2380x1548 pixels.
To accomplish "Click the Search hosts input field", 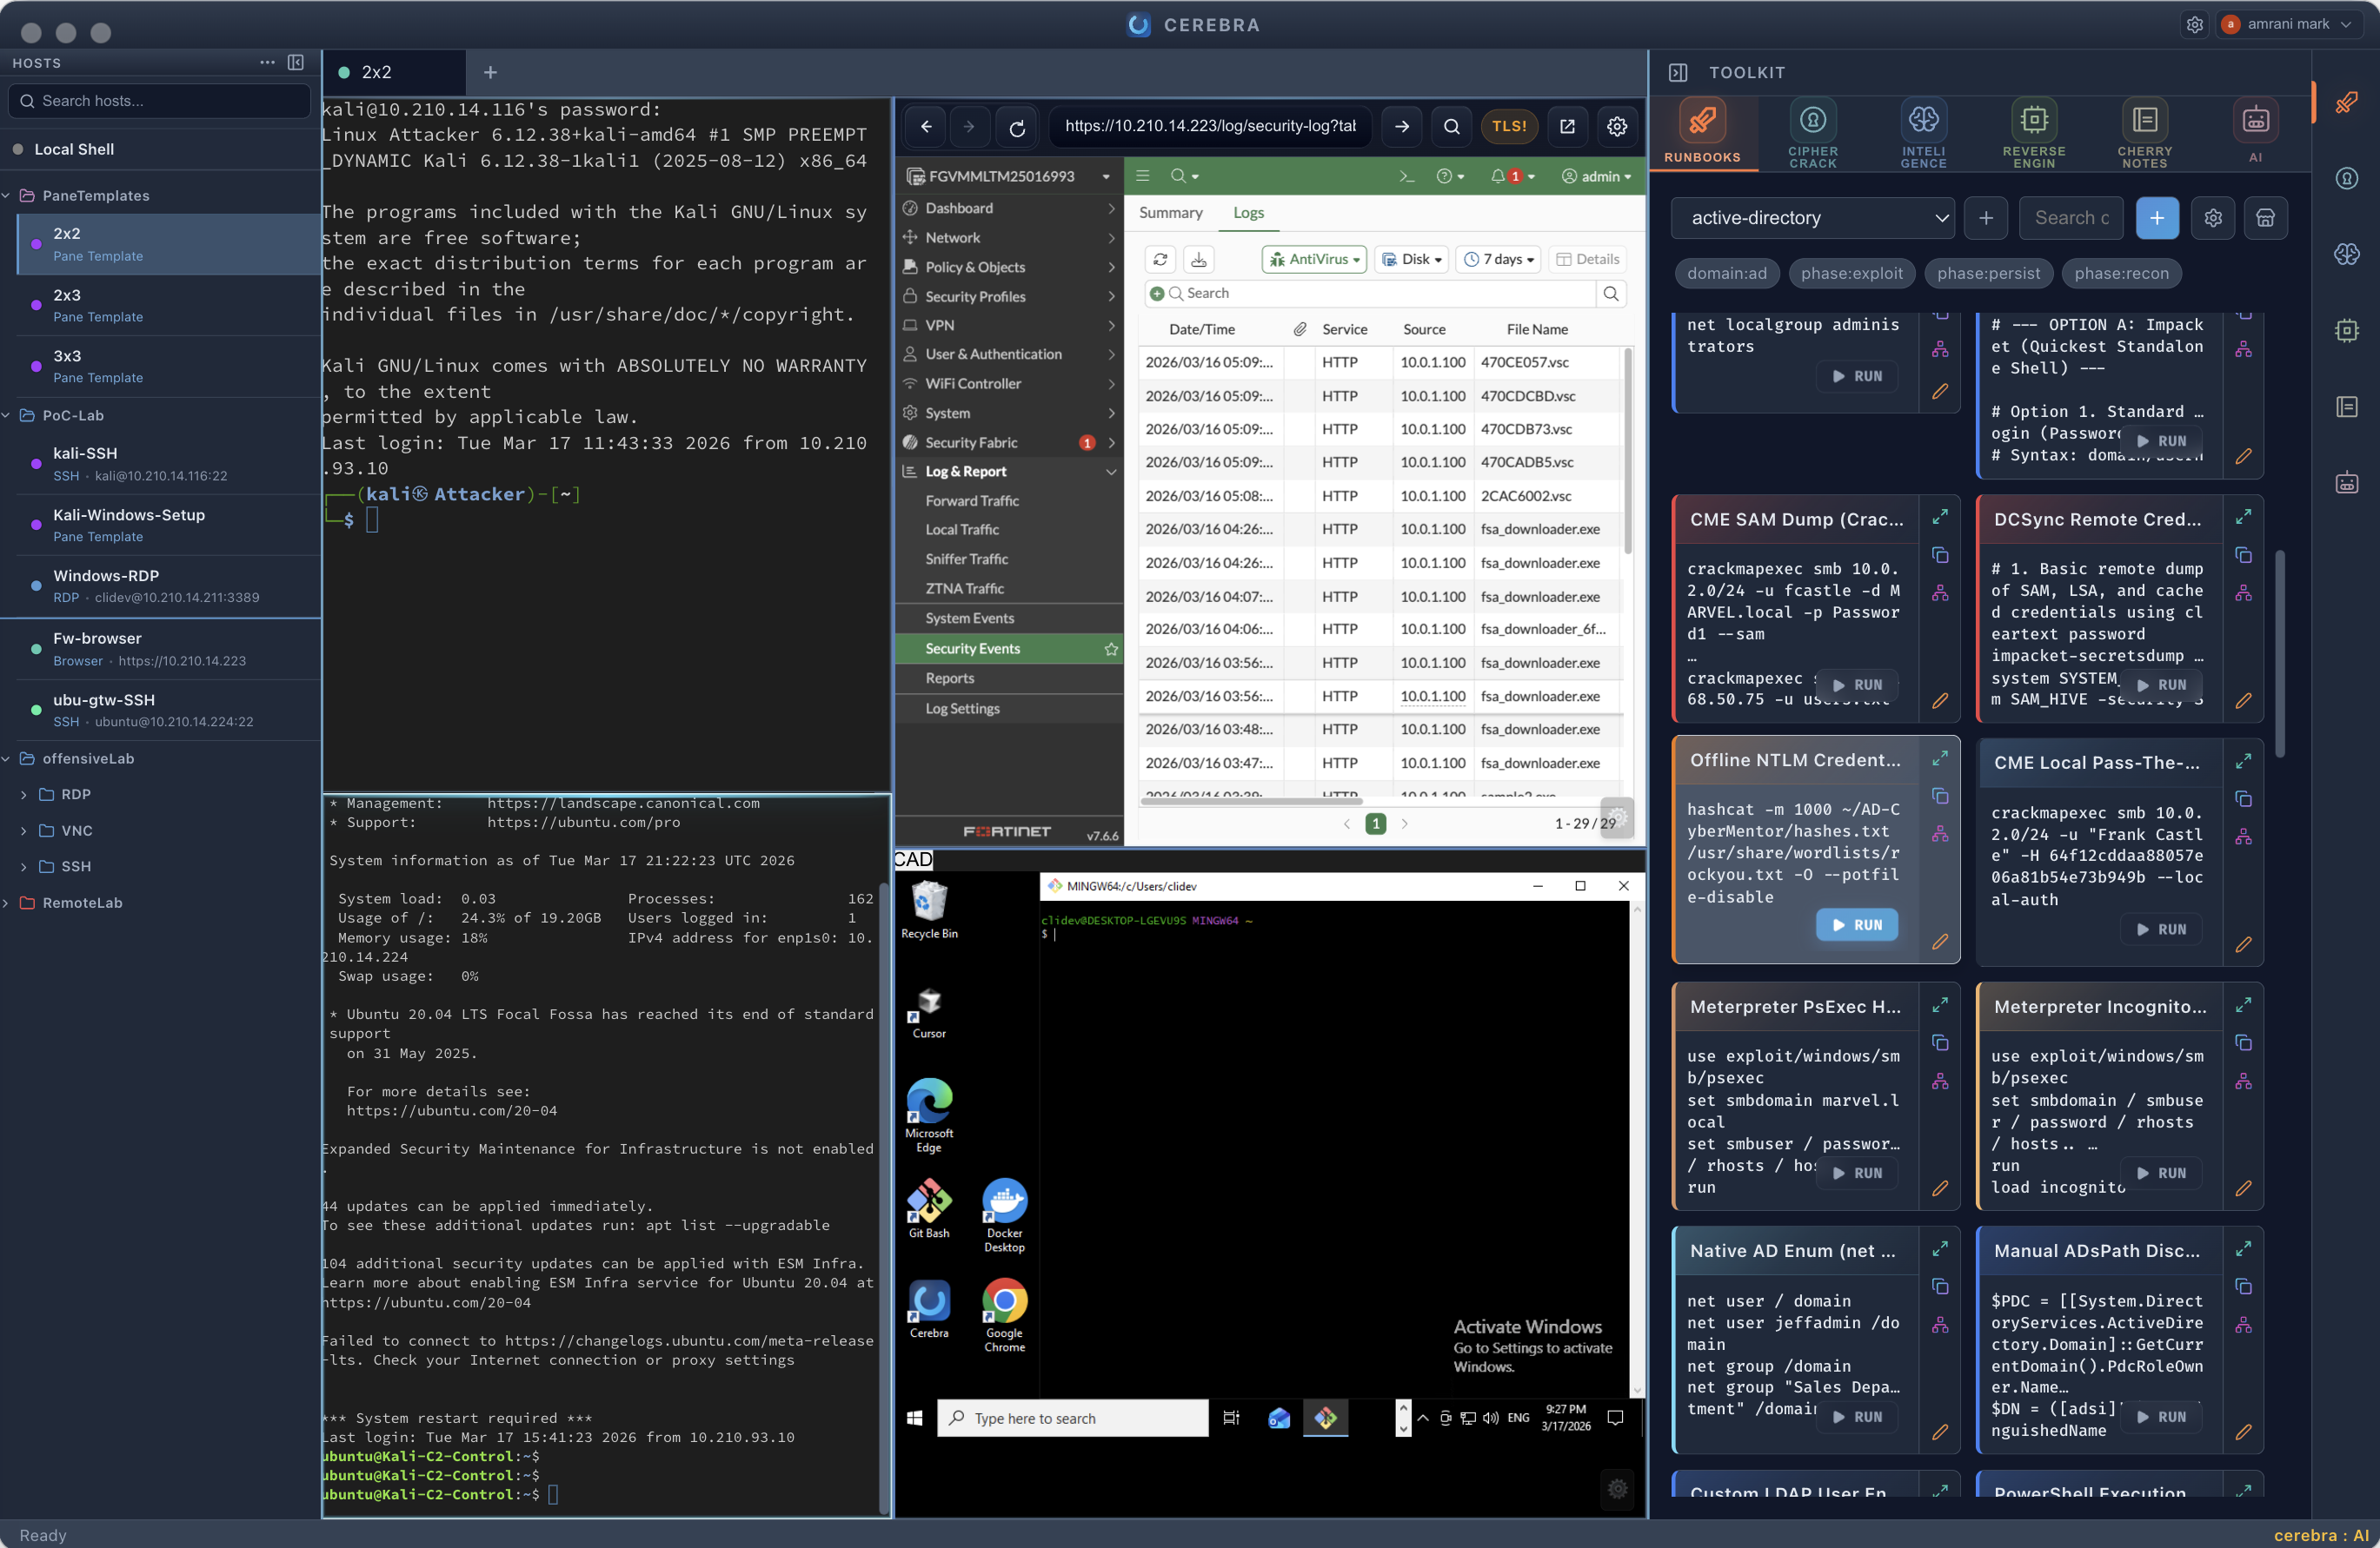I will (158, 101).
